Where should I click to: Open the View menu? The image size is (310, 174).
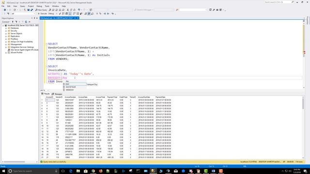(x=15, y=6)
